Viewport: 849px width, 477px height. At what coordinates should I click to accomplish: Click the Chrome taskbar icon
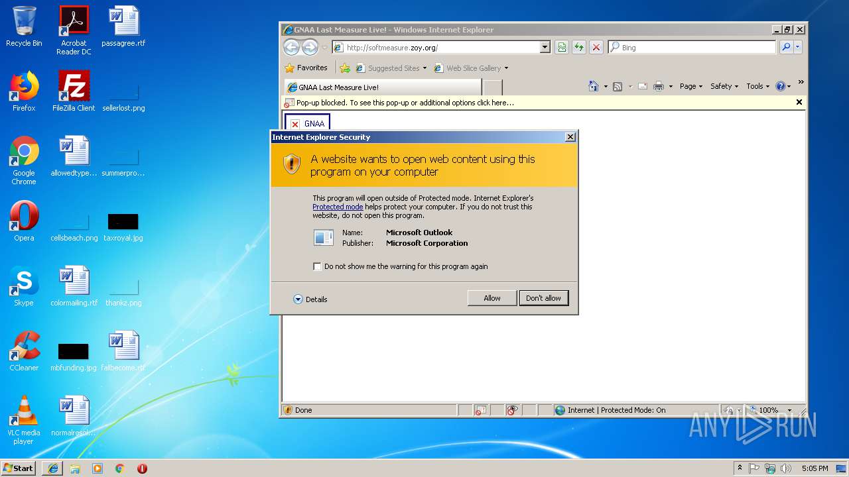coord(120,468)
